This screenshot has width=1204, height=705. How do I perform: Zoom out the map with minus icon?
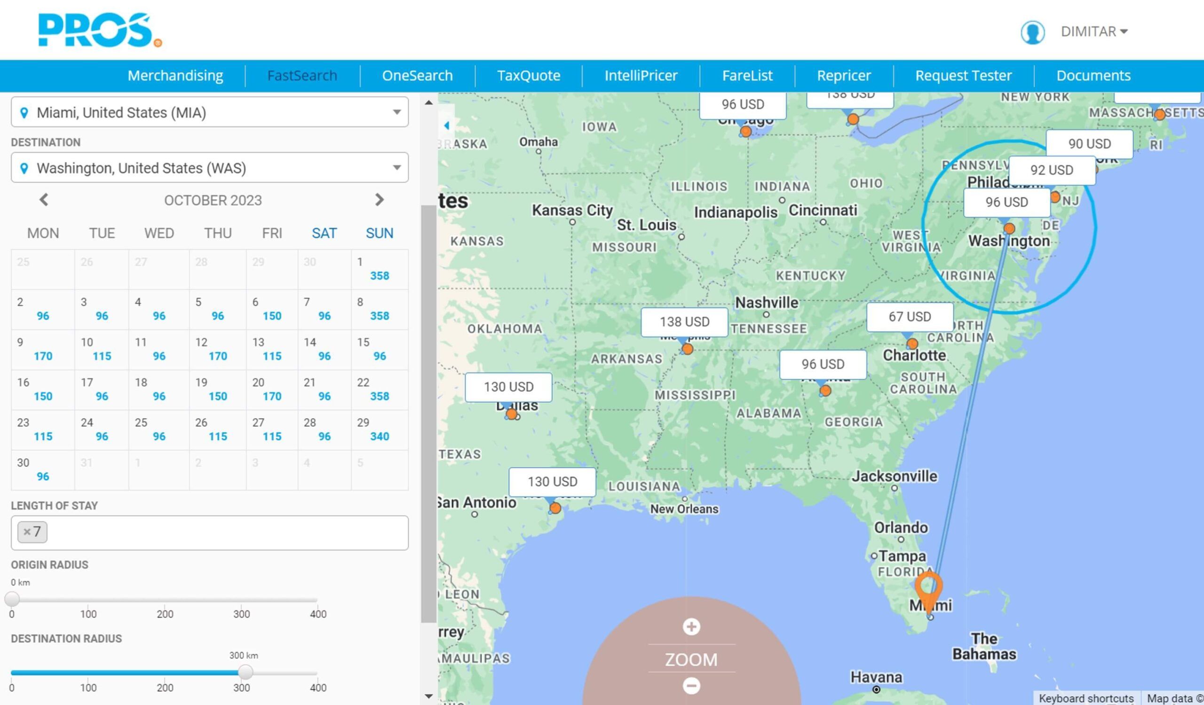pos(691,686)
